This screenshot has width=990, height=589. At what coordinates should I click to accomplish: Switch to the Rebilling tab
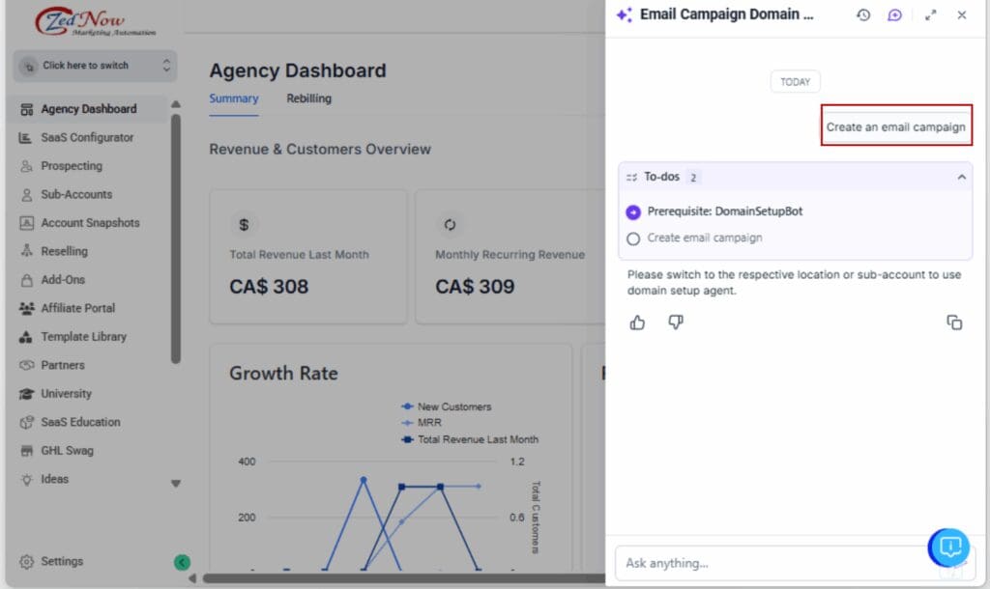click(308, 98)
